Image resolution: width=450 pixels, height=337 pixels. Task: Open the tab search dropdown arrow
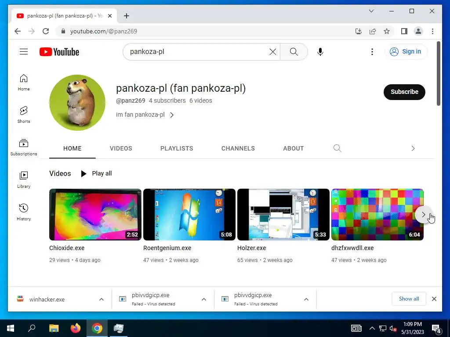coord(371,11)
